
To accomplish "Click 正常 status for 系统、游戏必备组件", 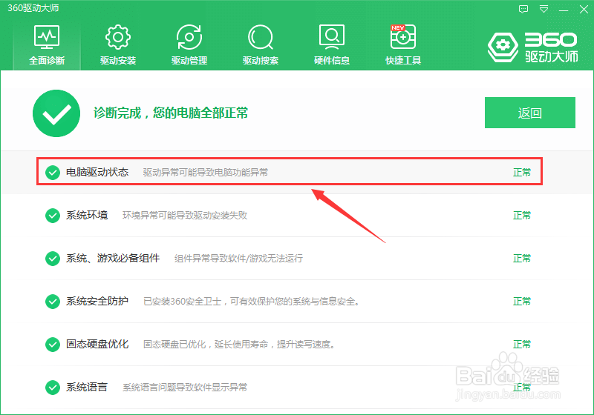I will 522,259.
